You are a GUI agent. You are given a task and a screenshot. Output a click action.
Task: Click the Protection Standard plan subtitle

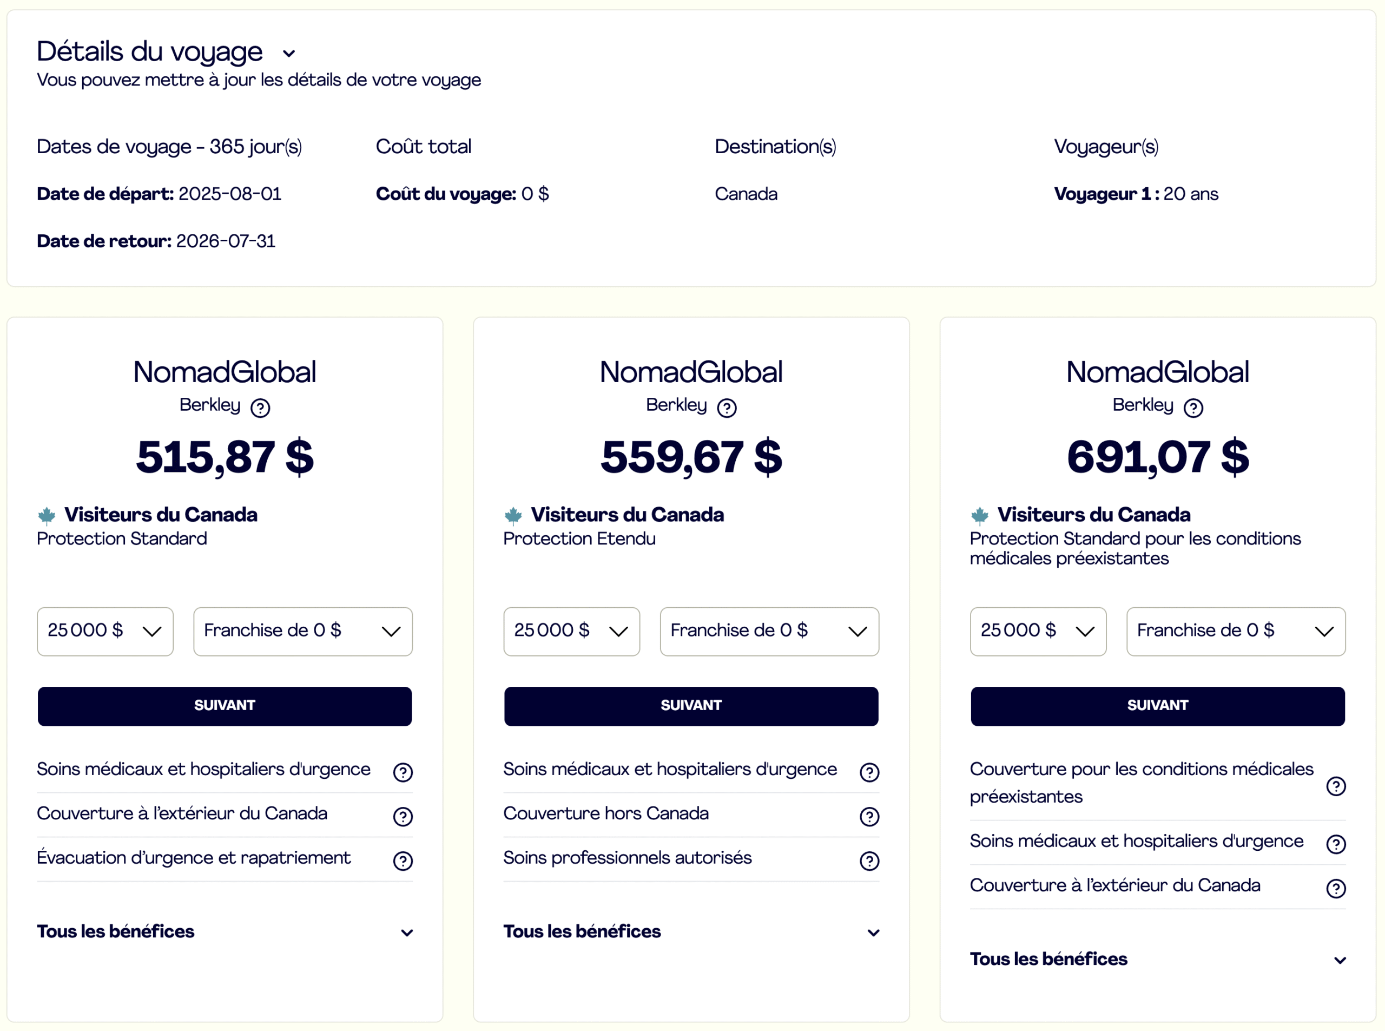(122, 539)
